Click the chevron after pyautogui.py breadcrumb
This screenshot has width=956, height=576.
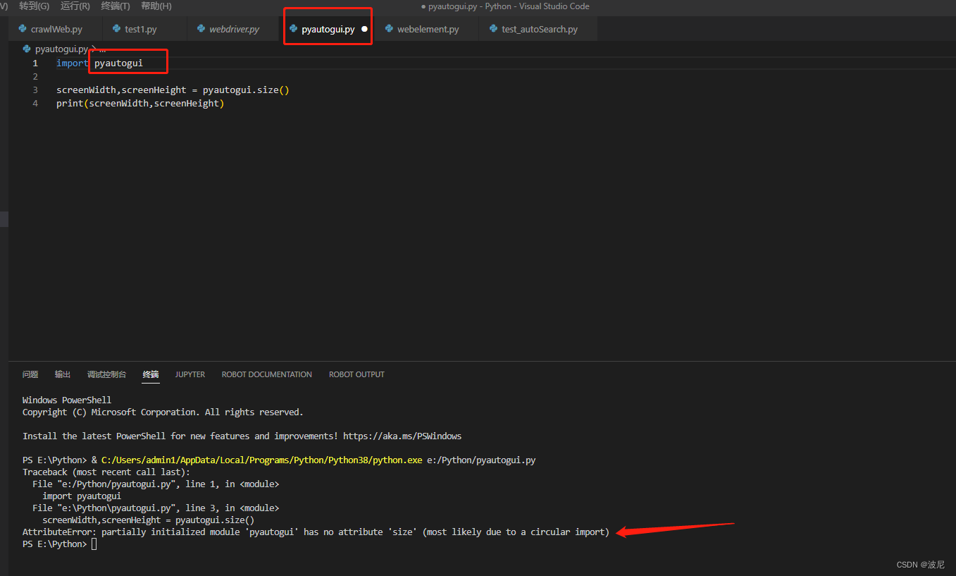92,49
